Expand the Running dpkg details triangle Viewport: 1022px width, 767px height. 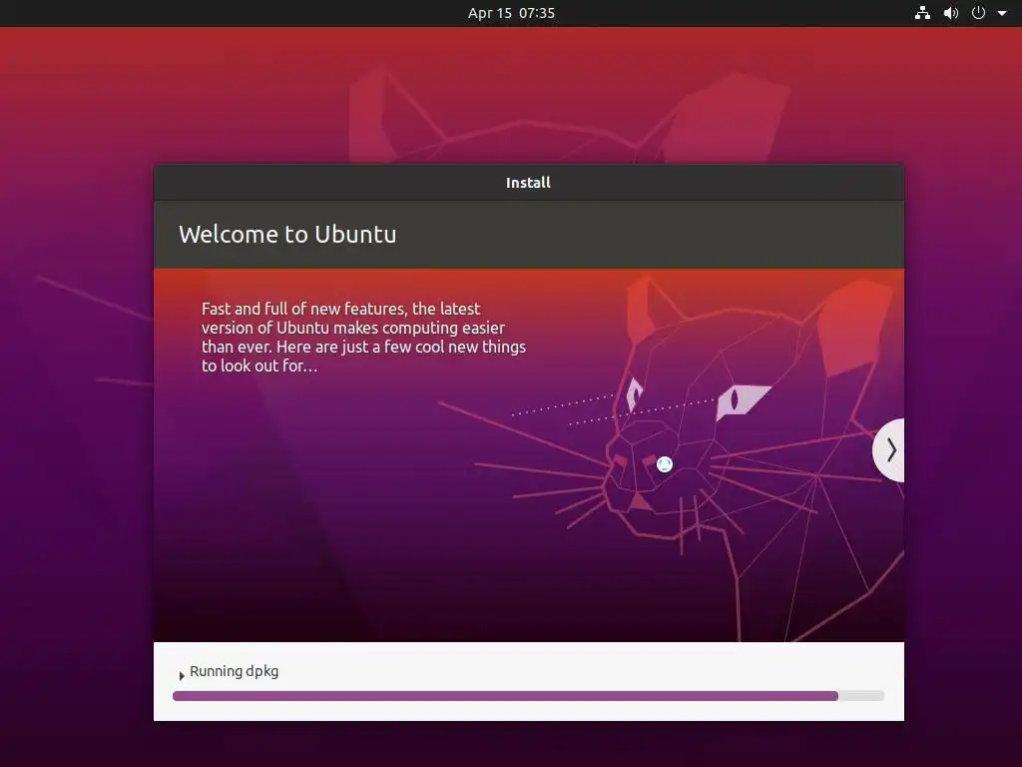pos(182,675)
